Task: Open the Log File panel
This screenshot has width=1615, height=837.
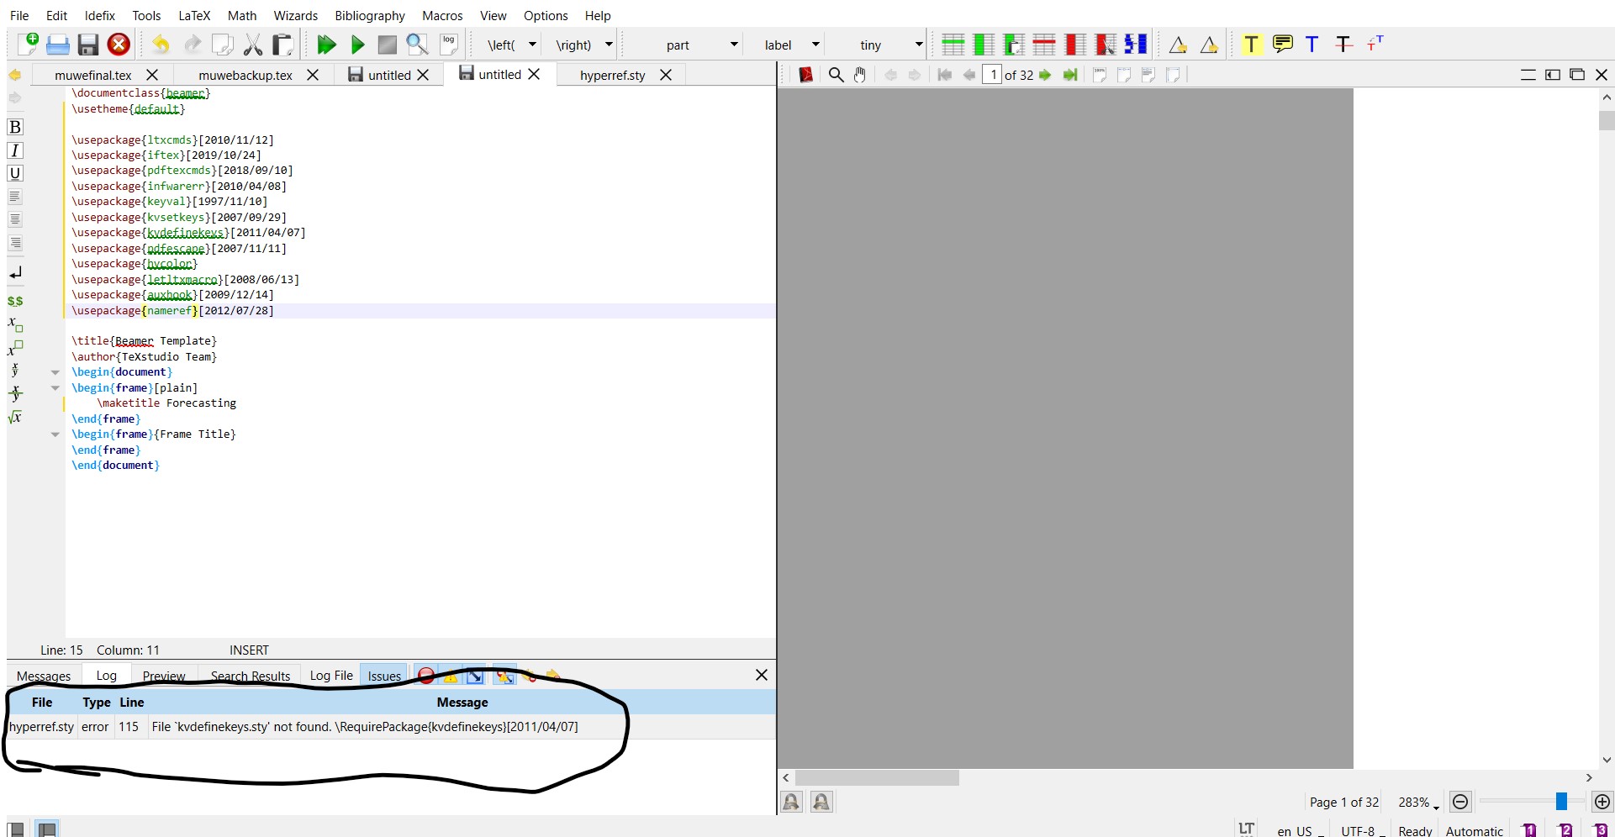Action: (x=330, y=675)
